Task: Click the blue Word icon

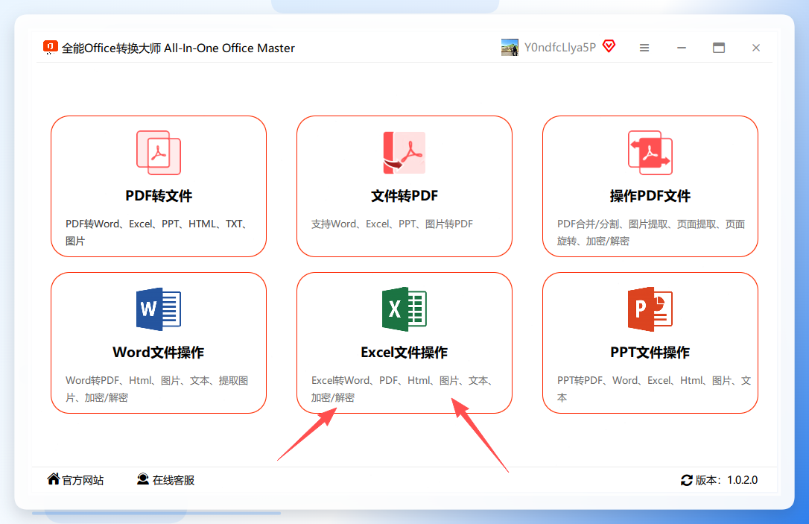Action: point(159,309)
